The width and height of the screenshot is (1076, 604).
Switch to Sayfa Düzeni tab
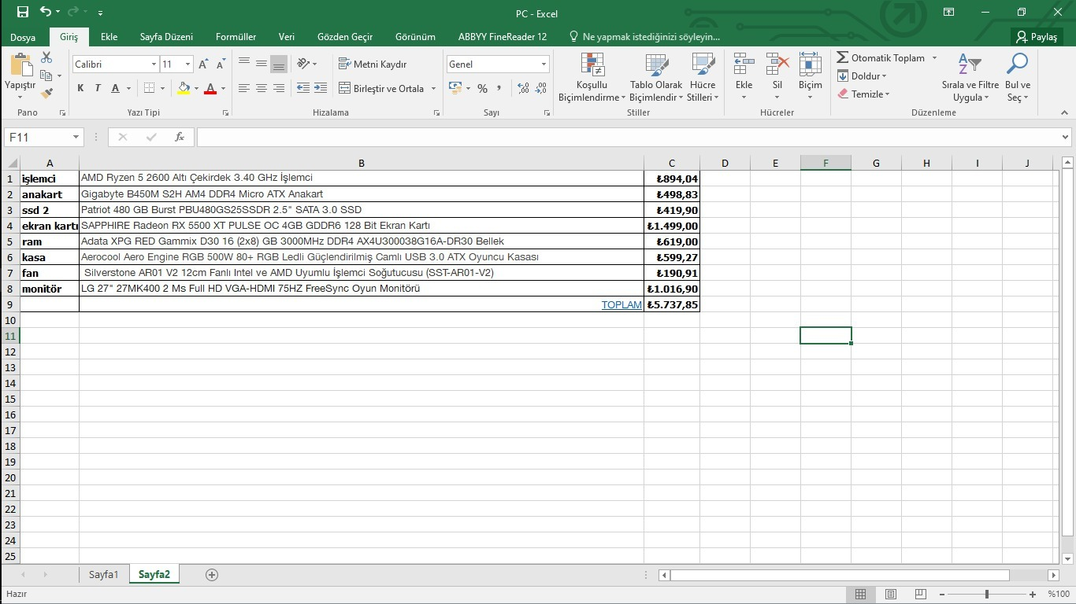166,37
